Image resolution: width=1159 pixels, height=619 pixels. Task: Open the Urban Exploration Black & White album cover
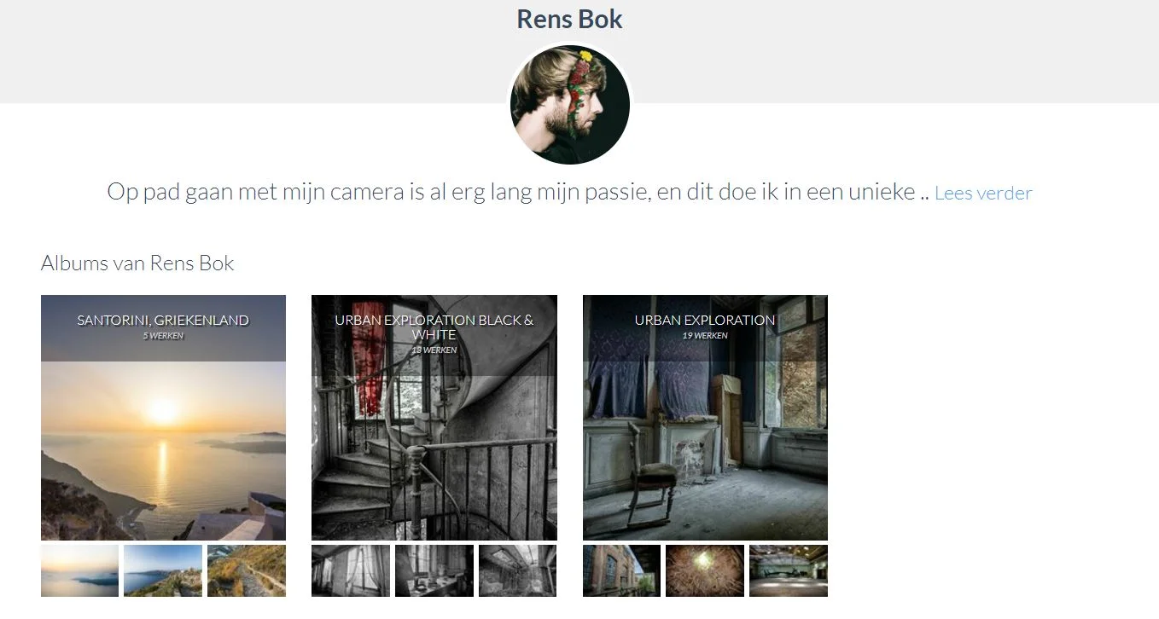(434, 418)
